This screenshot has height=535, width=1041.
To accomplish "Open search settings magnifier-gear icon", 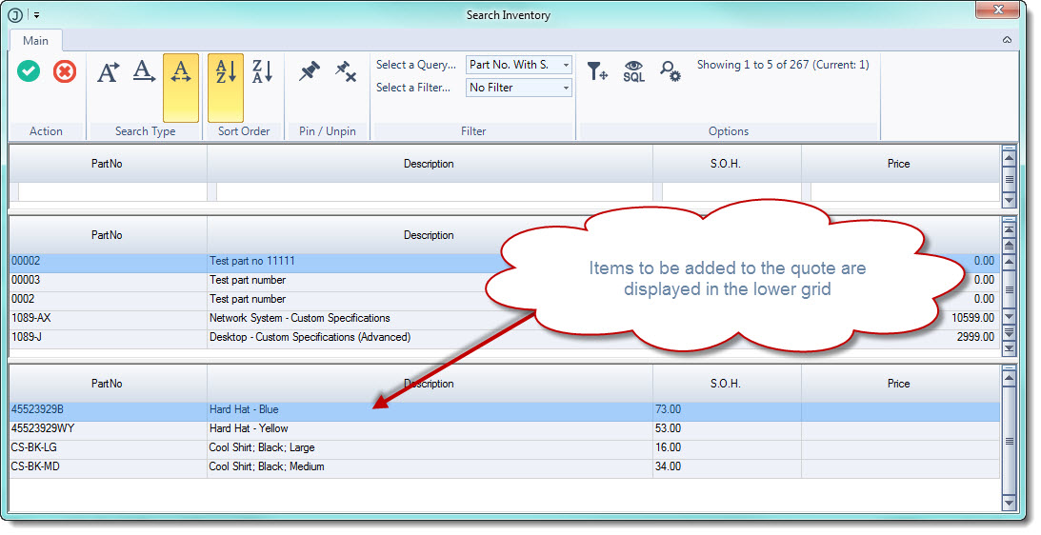I will pyautogui.click(x=670, y=71).
